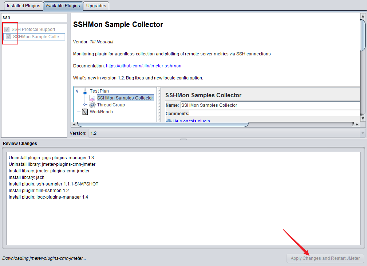Click the SSHMon Sample Collector heading
Viewport: 367px width, 266px height.
[x=118, y=24]
